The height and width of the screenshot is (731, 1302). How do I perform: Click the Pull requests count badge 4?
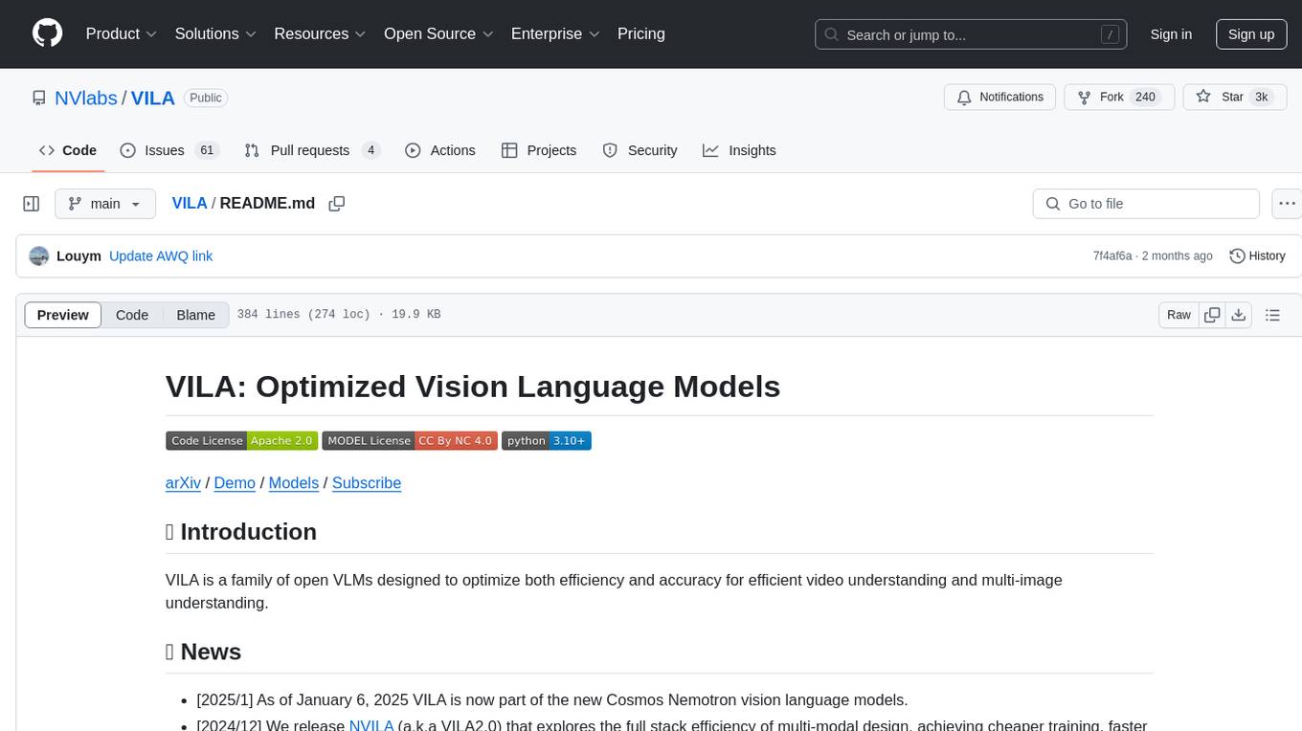click(370, 150)
